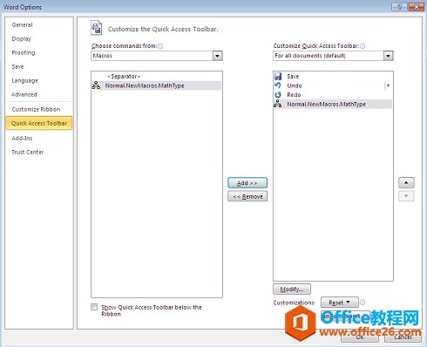Expand the Undo submenu arrow

coord(388,85)
